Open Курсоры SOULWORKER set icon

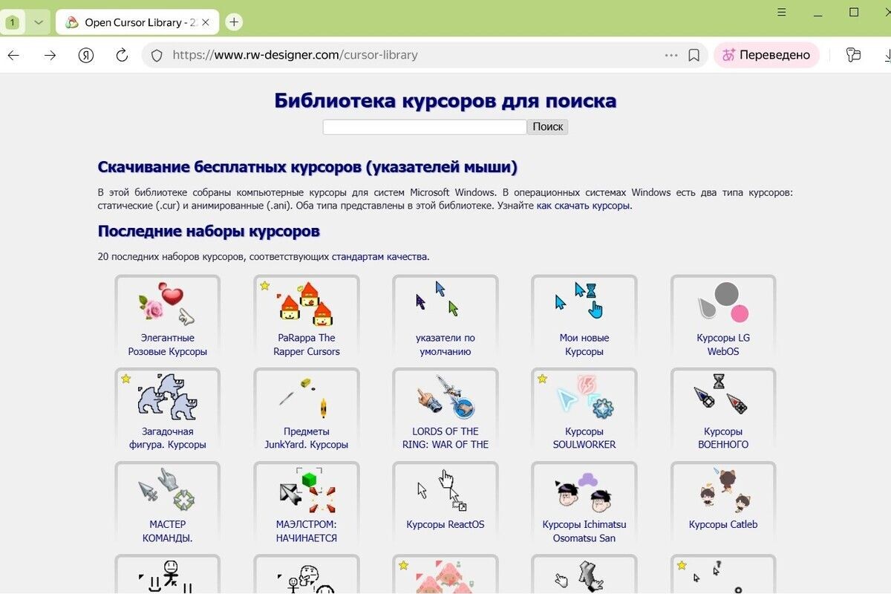click(584, 396)
